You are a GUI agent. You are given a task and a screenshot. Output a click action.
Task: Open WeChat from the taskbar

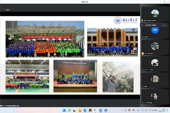[x=95, y=110]
